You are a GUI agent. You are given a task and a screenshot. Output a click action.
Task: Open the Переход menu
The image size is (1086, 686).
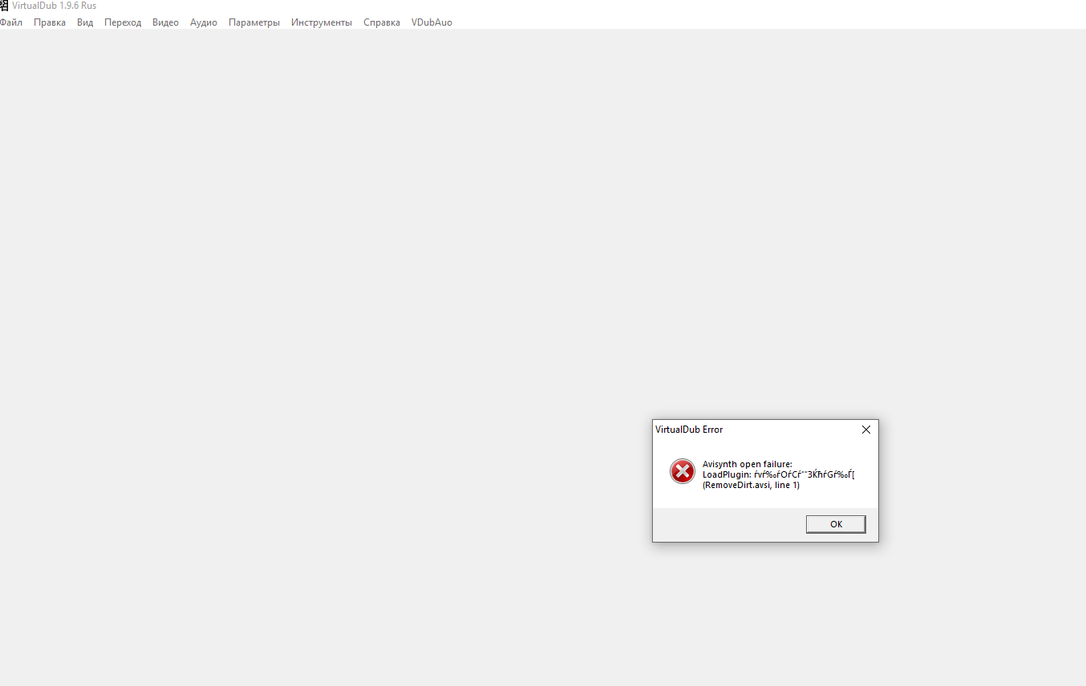click(x=123, y=22)
